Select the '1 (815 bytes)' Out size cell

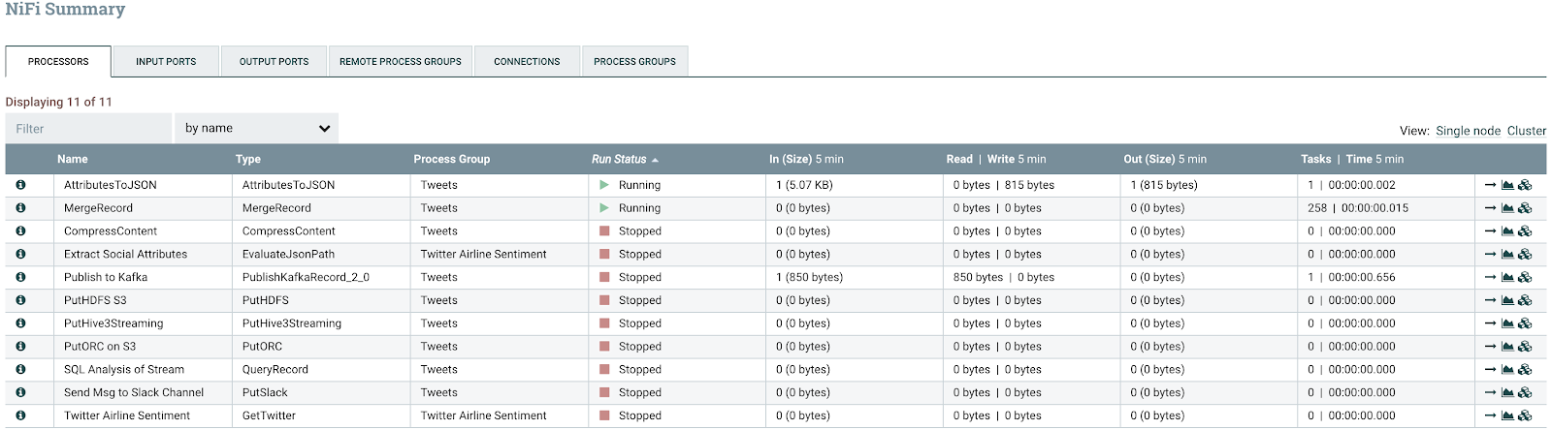tap(1164, 185)
